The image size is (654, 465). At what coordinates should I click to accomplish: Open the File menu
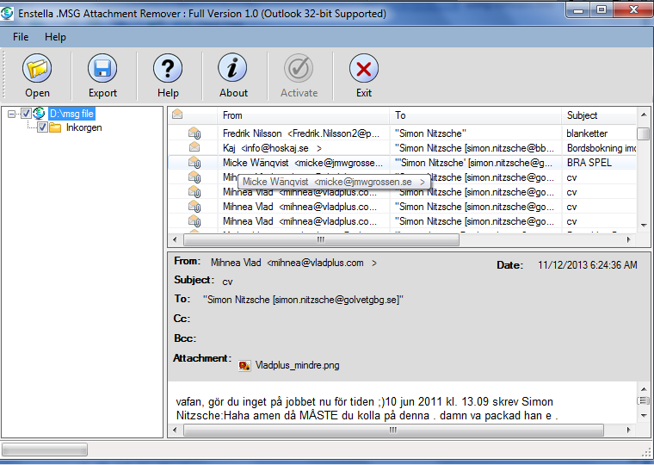pos(21,37)
